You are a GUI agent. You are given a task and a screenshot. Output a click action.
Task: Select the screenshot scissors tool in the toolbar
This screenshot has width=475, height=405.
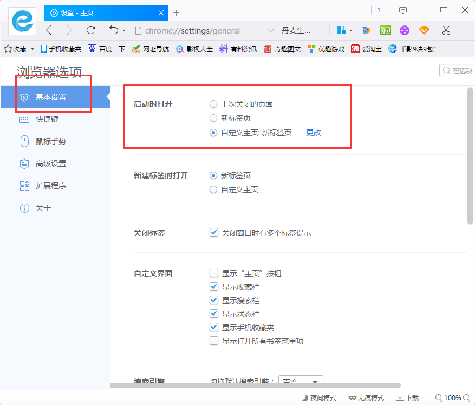click(446, 31)
